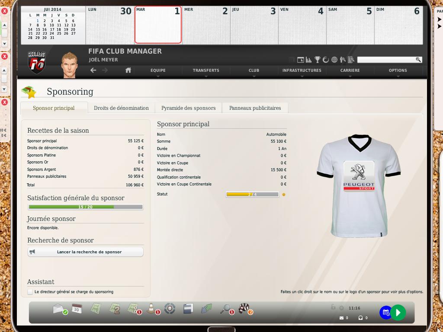Open the Pyramide des sponsors tab
This screenshot has width=443, height=332.
point(189,108)
